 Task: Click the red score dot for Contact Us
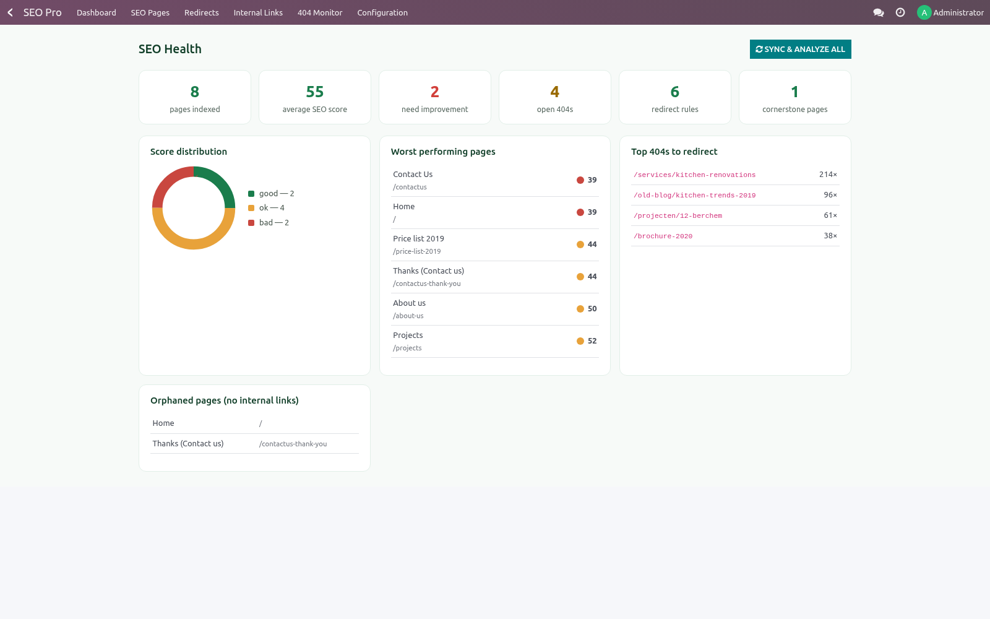(x=580, y=180)
